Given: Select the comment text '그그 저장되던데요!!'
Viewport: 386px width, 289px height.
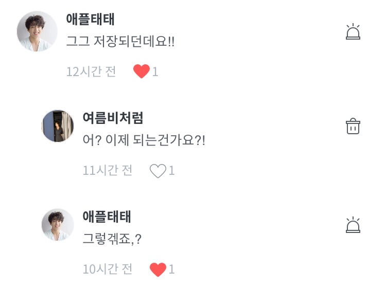Looking at the screenshot, I should (x=120, y=42).
